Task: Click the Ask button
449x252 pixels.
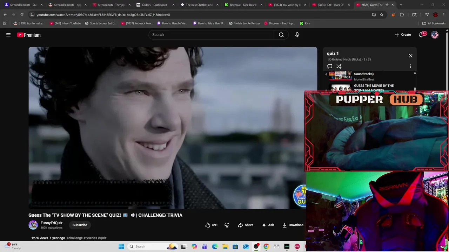Action: pyautogui.click(x=268, y=225)
